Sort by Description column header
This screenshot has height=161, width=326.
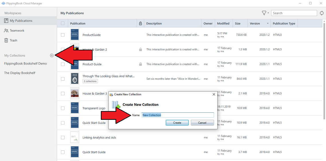point(172,23)
